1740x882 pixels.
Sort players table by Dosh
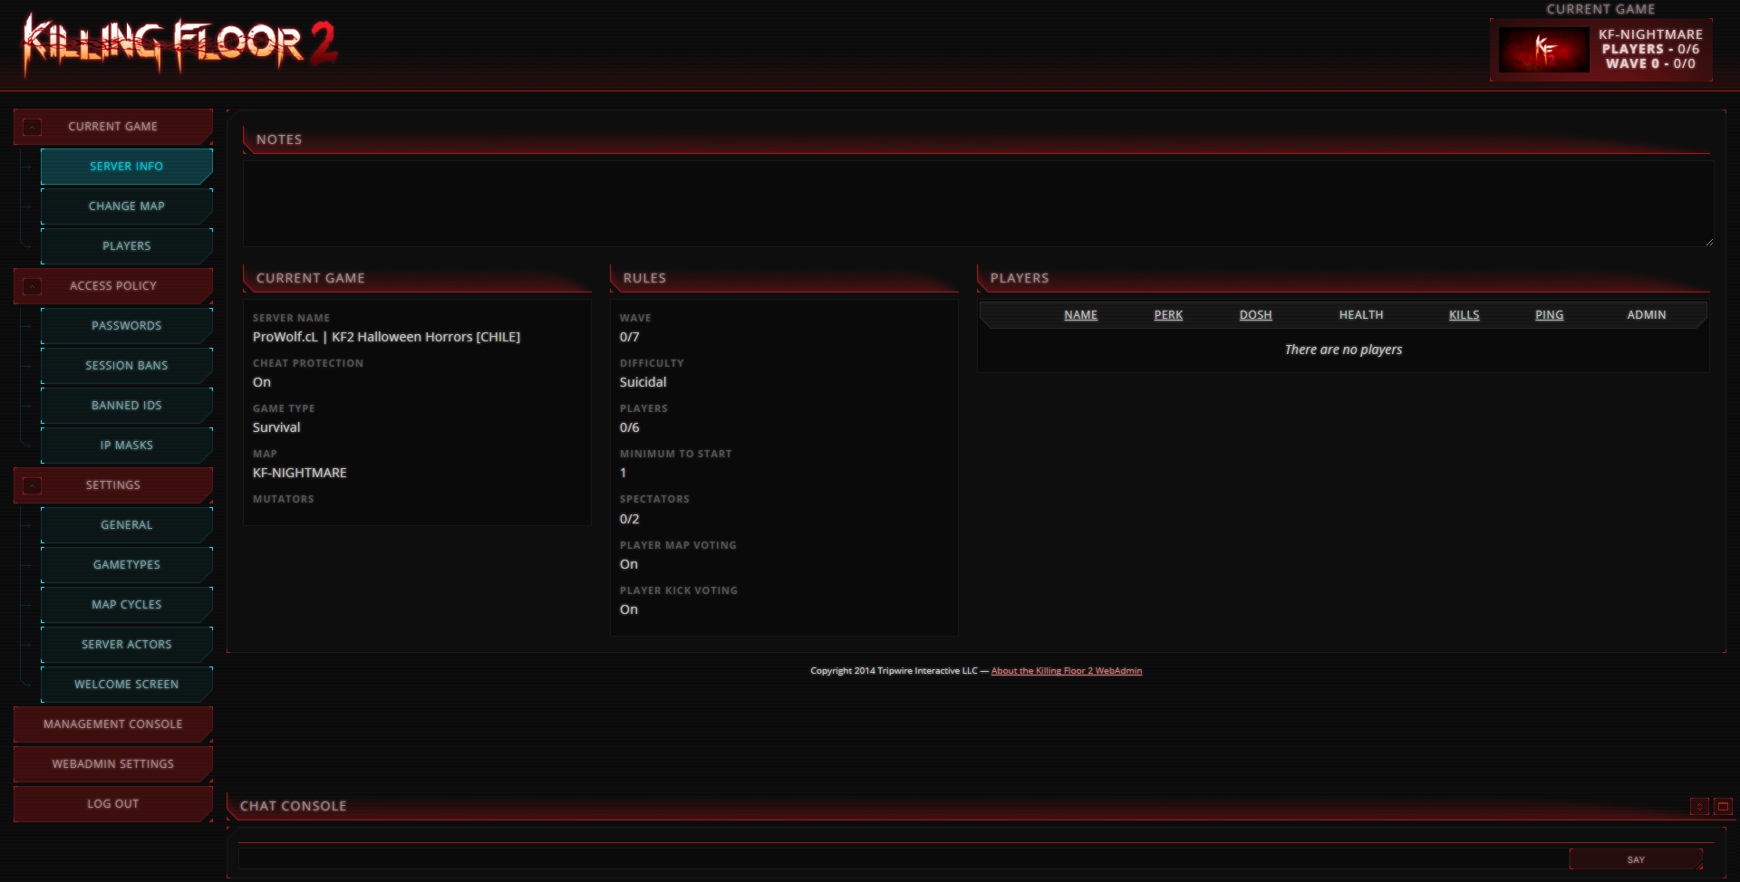pyautogui.click(x=1255, y=315)
